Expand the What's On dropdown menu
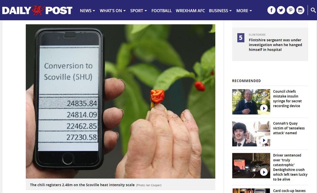 pyautogui.click(x=113, y=11)
